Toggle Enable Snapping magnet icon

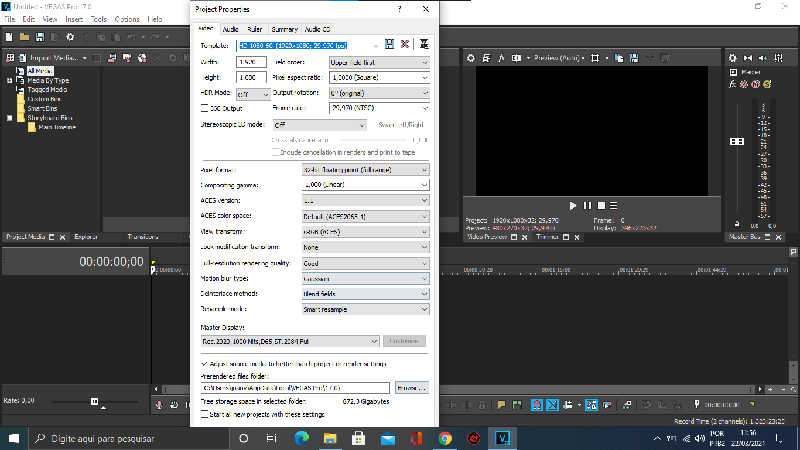(x=536, y=404)
